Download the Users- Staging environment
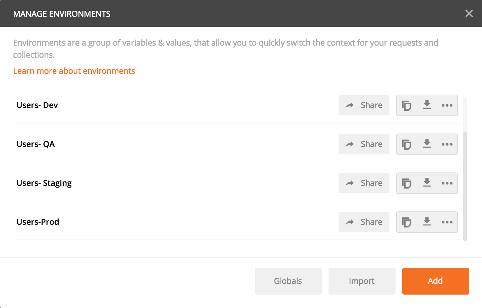The width and height of the screenshot is (482, 308). [x=427, y=183]
